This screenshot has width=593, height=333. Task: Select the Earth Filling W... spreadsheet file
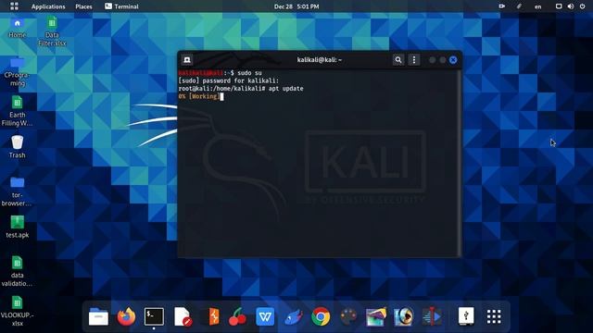pyautogui.click(x=17, y=111)
